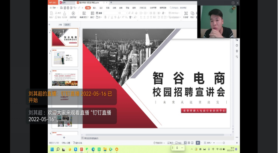278x153 pixels.
Task: Click the Save icon in quick access toolbar
Action: [61, 8]
